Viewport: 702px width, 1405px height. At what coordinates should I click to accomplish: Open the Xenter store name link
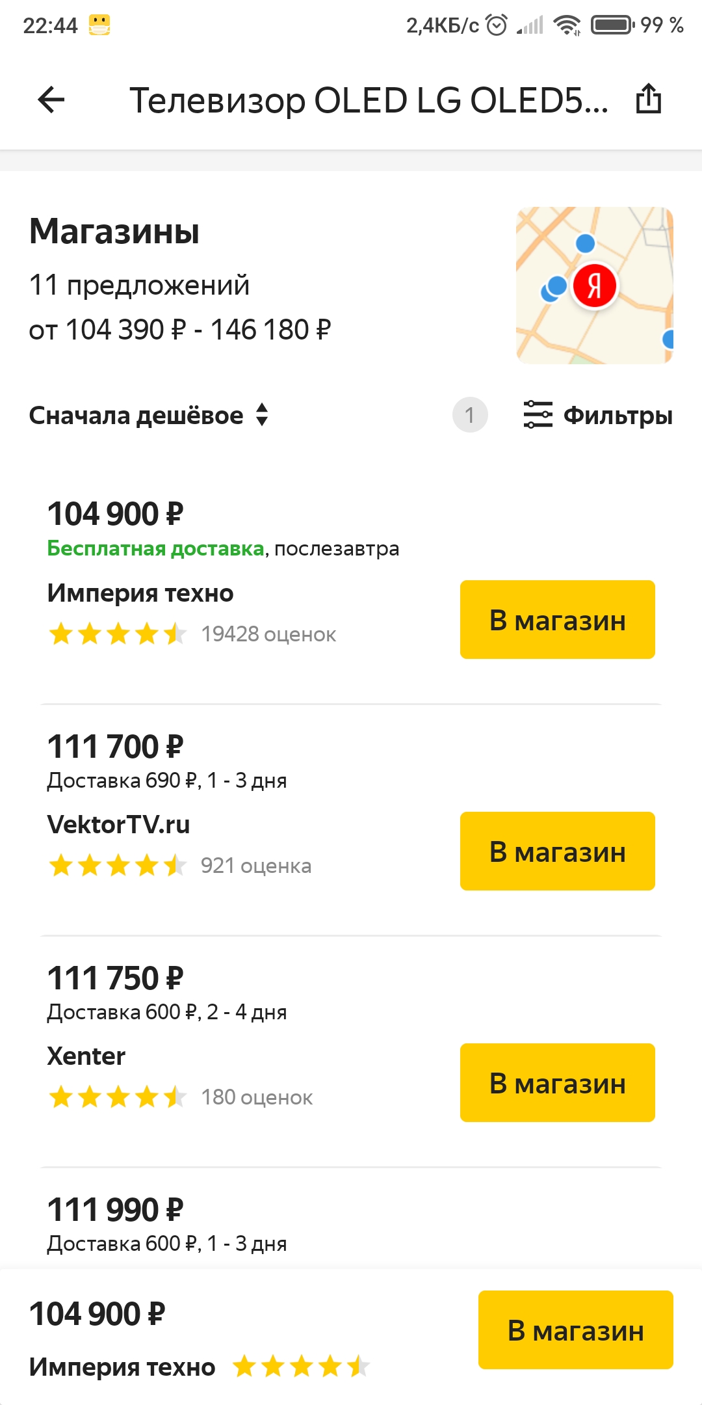86,1056
